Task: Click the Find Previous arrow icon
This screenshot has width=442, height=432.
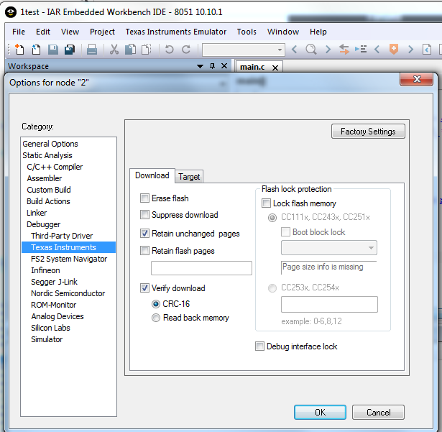Action: 294,50
